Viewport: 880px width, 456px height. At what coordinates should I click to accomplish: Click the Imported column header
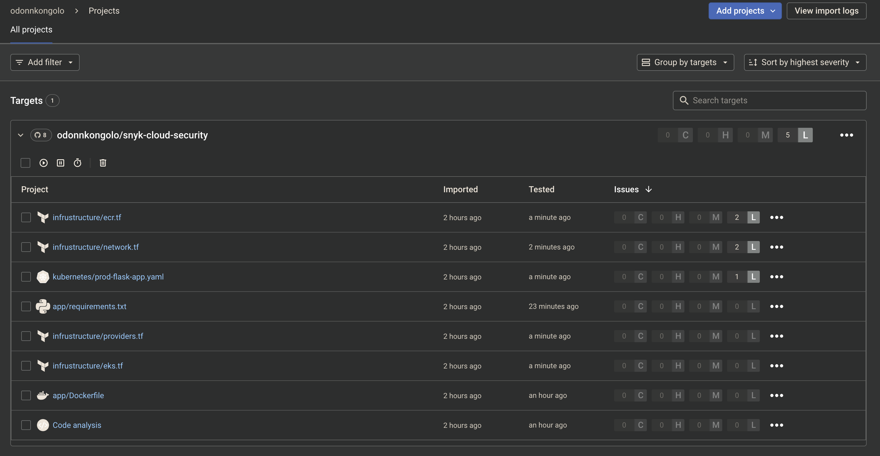pos(461,189)
